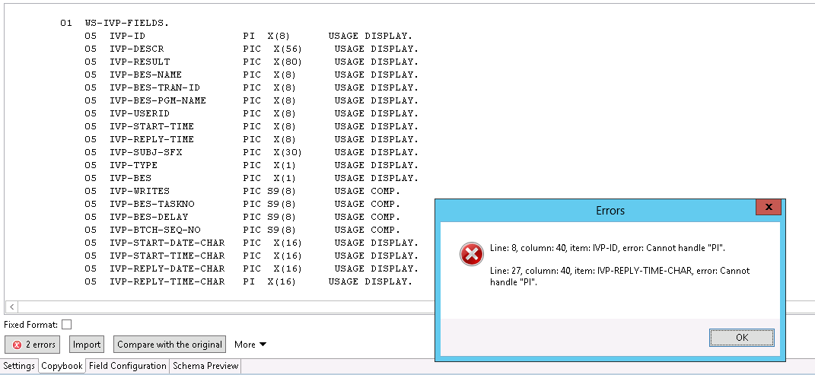Click the IVP-BTCH-SEQ-NO field name
Image resolution: width=815 pixels, height=375 pixels.
155,230
